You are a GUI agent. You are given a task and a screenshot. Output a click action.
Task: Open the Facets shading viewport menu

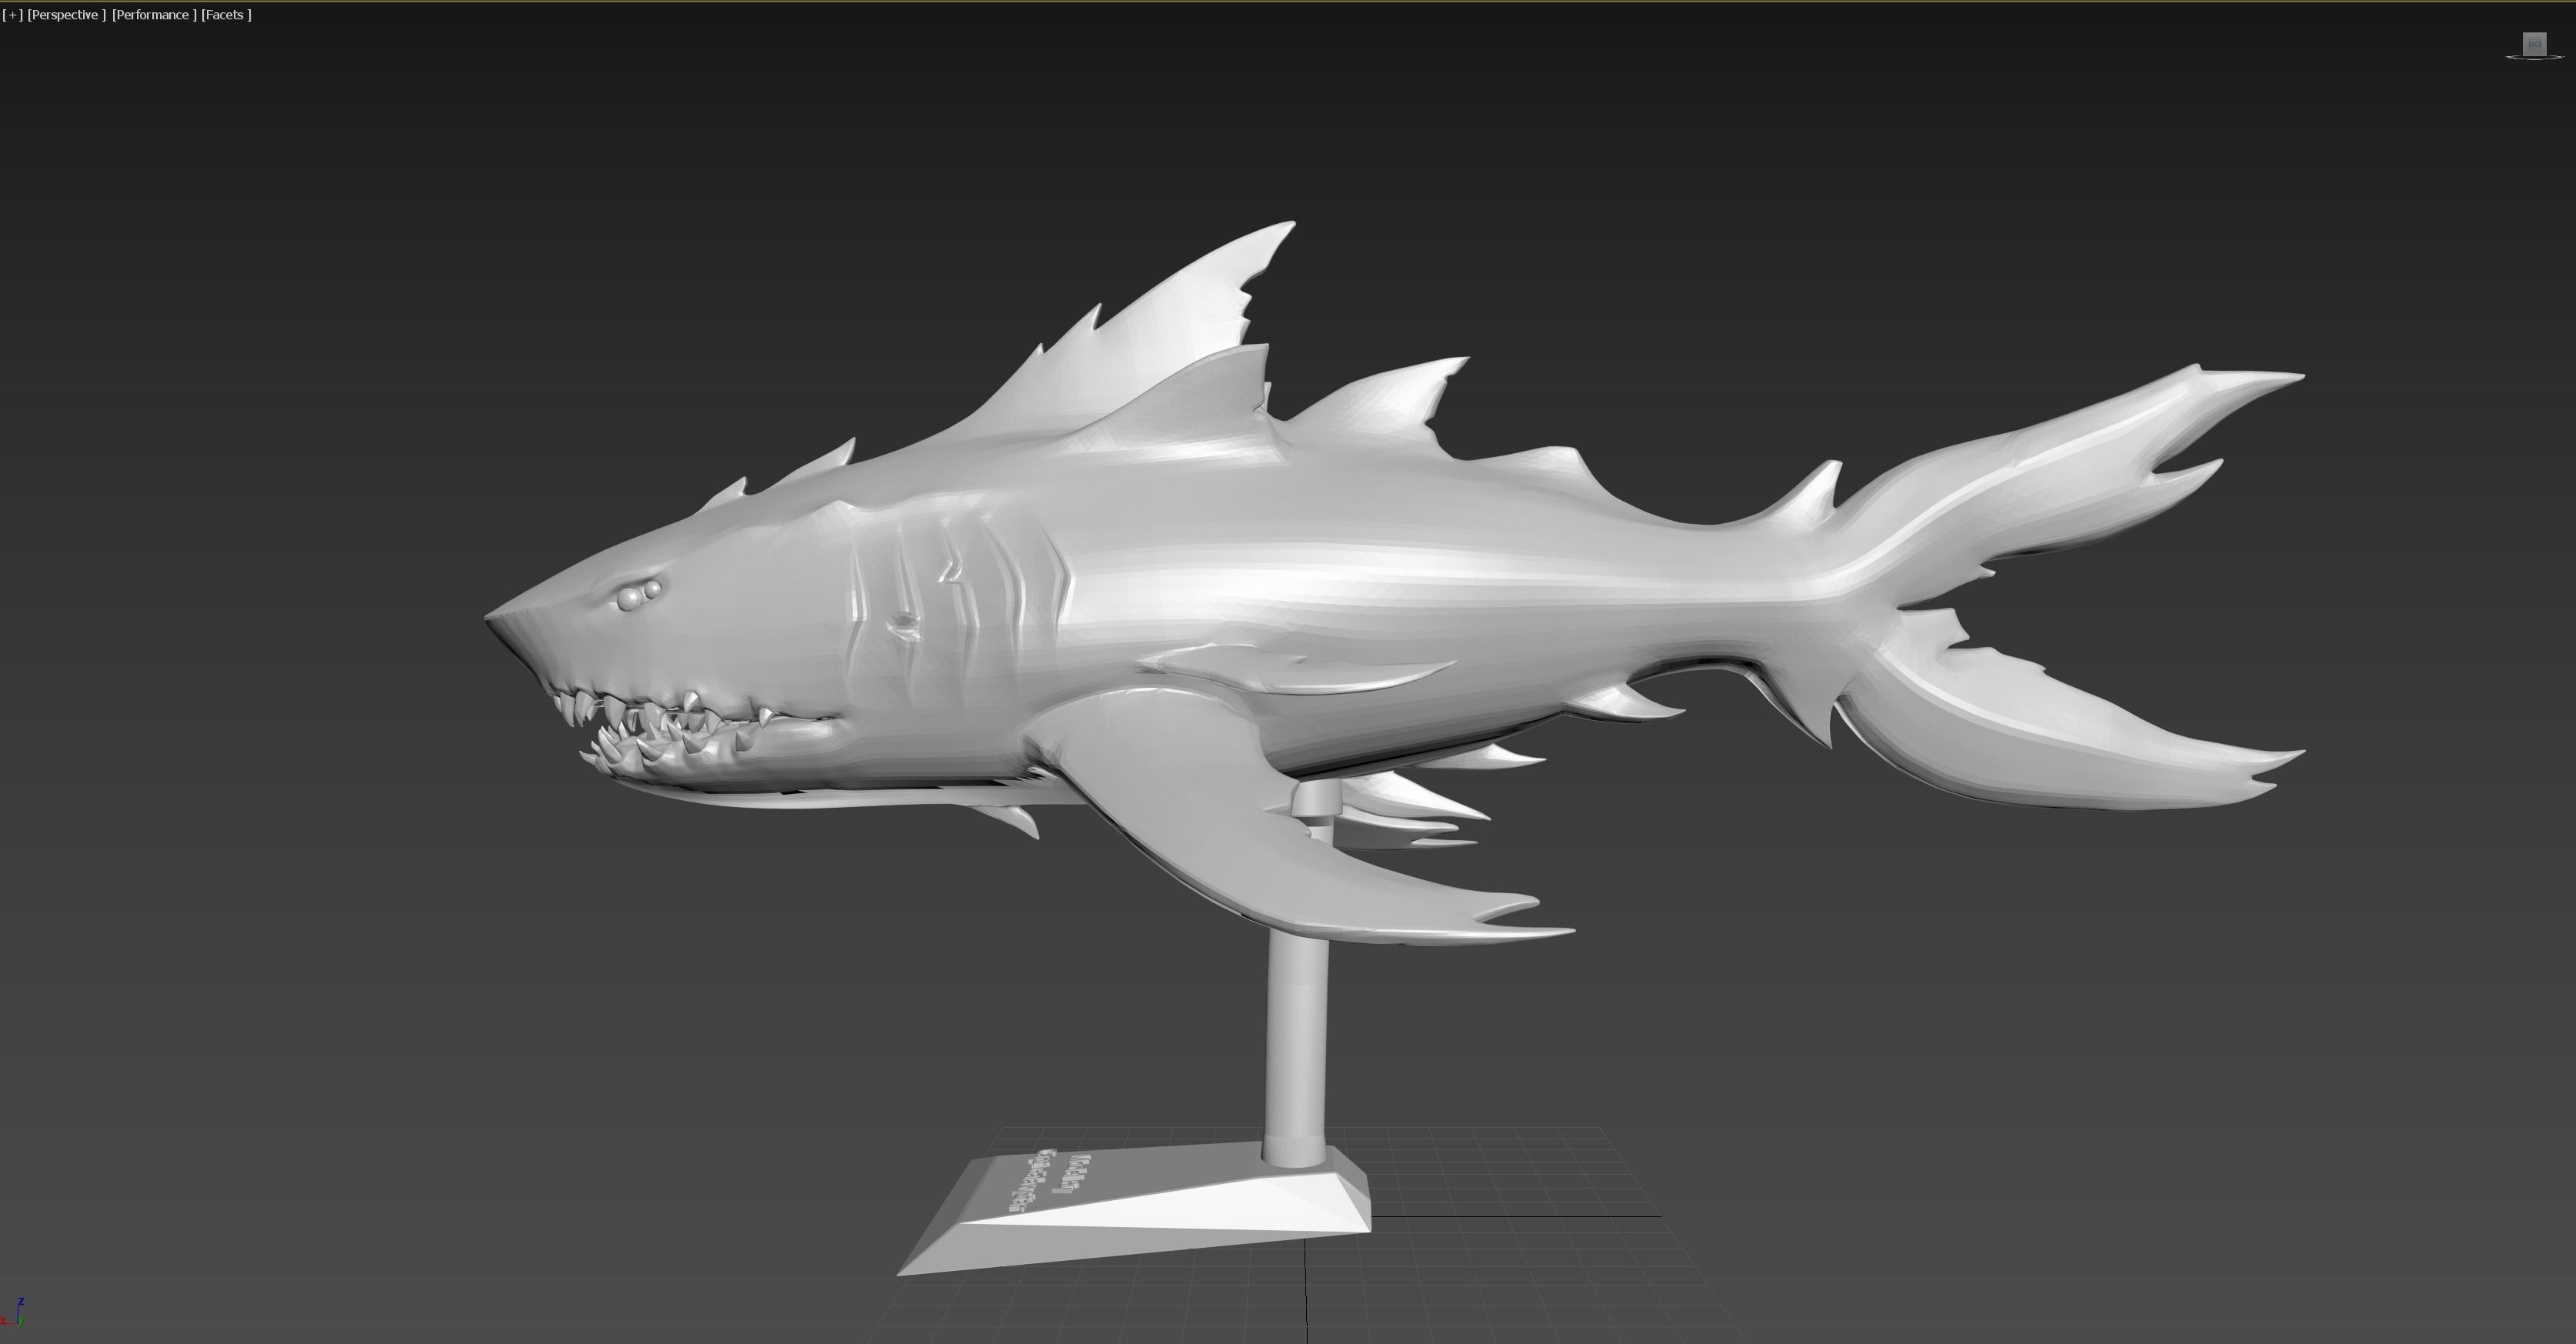click(x=227, y=15)
